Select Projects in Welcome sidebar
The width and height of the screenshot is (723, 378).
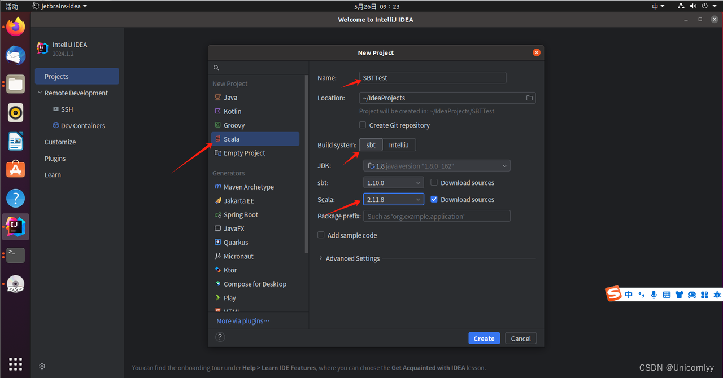pyautogui.click(x=77, y=76)
